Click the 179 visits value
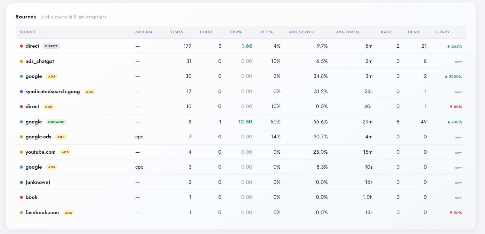Screen dimensions: 485x234 click(187, 46)
